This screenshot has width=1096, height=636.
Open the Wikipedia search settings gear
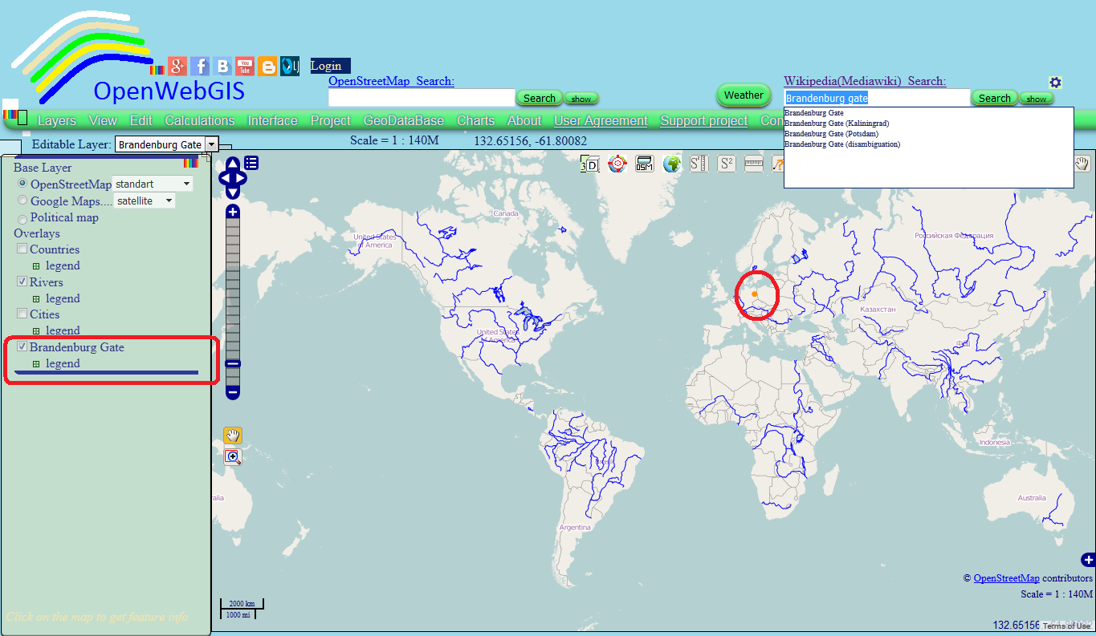pyautogui.click(x=1055, y=82)
